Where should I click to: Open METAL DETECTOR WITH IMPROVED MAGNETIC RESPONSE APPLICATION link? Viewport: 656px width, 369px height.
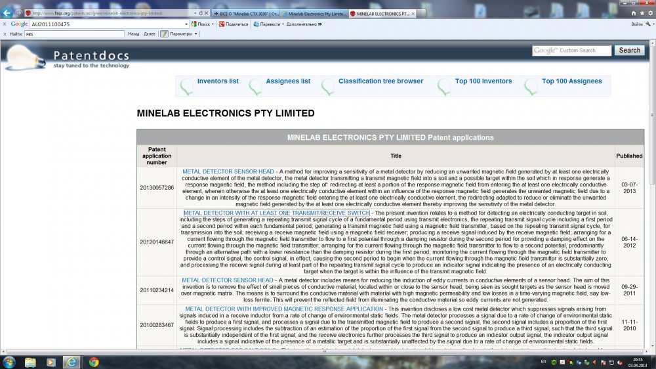coord(284,309)
